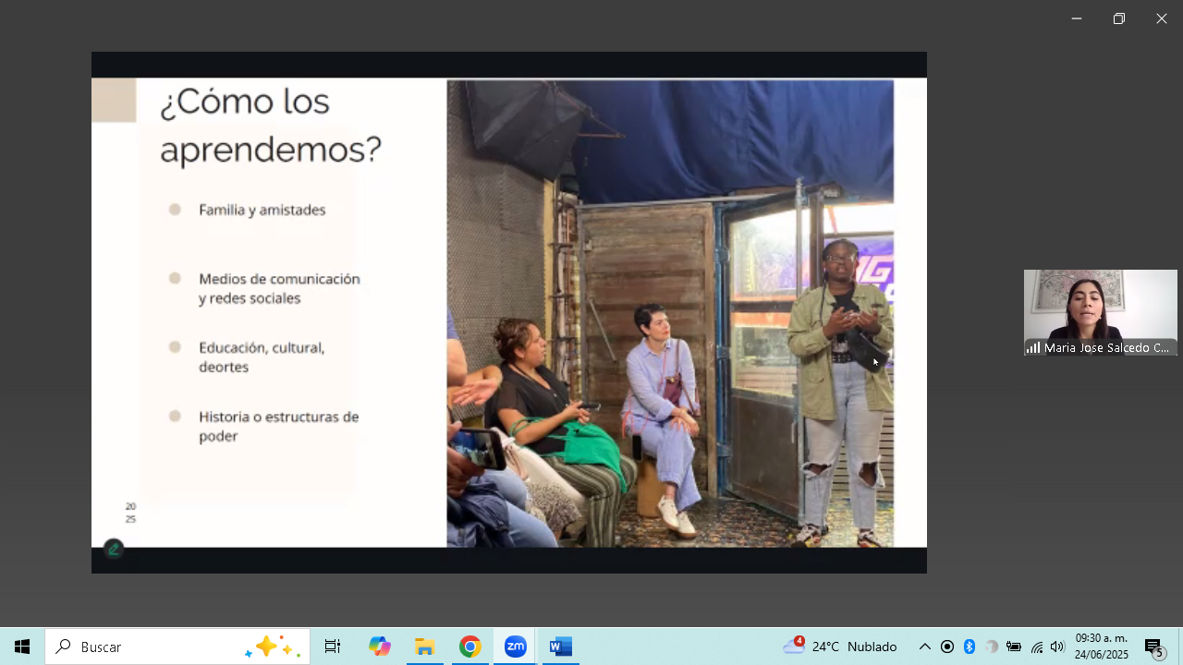The image size is (1183, 665).
Task: Open Copilot from the taskbar
Action: pos(379,647)
